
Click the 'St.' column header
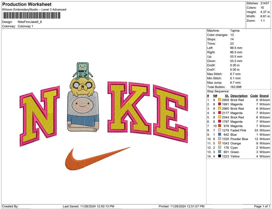click(227, 95)
